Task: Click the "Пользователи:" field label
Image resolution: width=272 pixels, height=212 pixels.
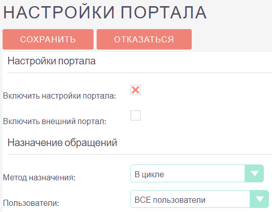Action: pyautogui.click(x=31, y=203)
